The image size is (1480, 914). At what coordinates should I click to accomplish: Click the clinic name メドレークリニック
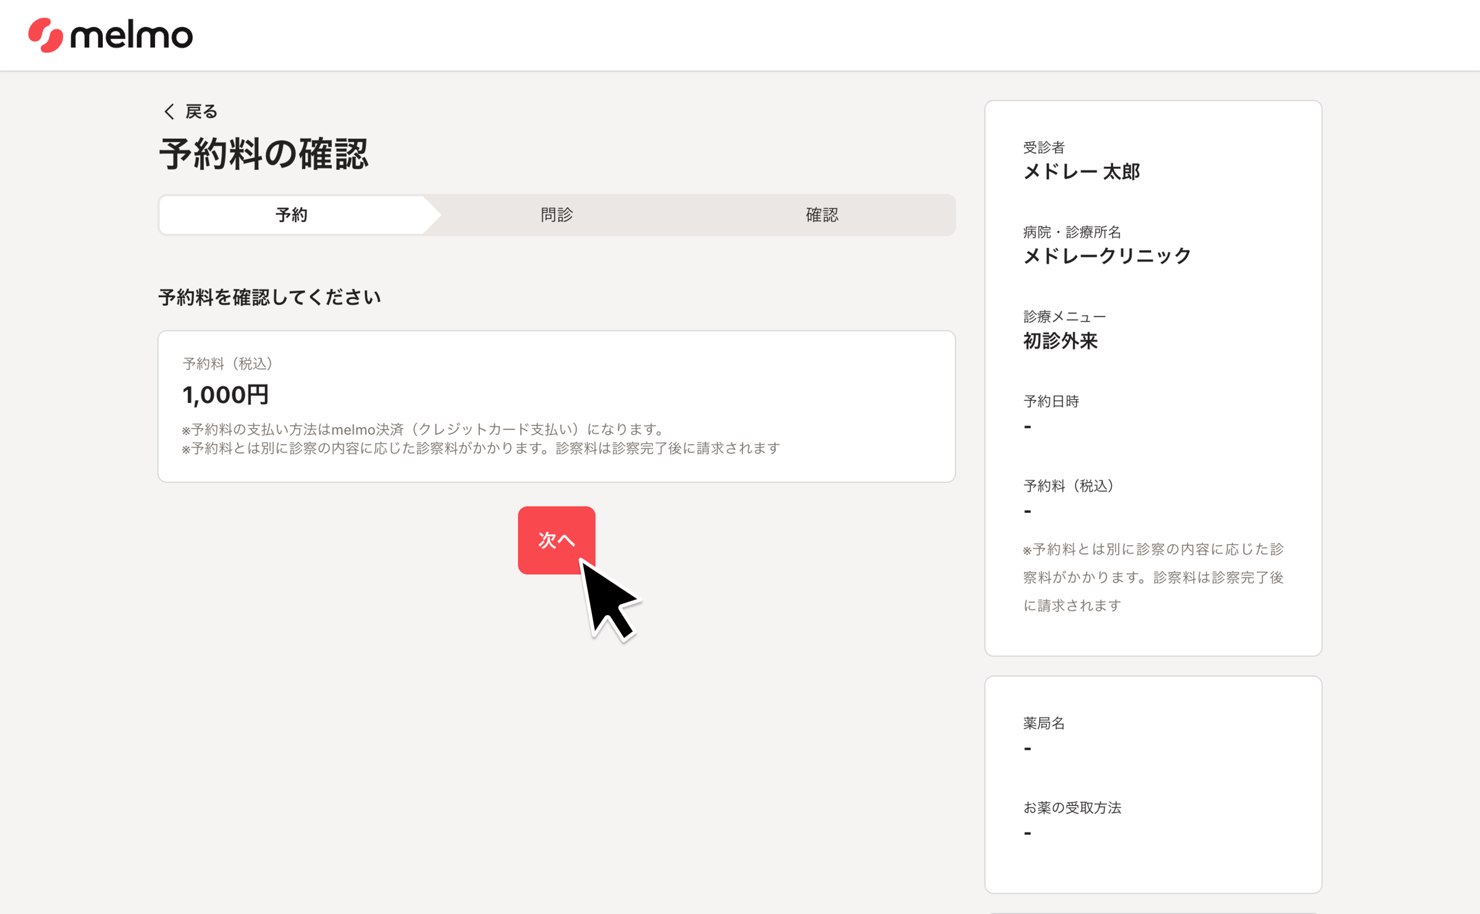coord(1107,255)
